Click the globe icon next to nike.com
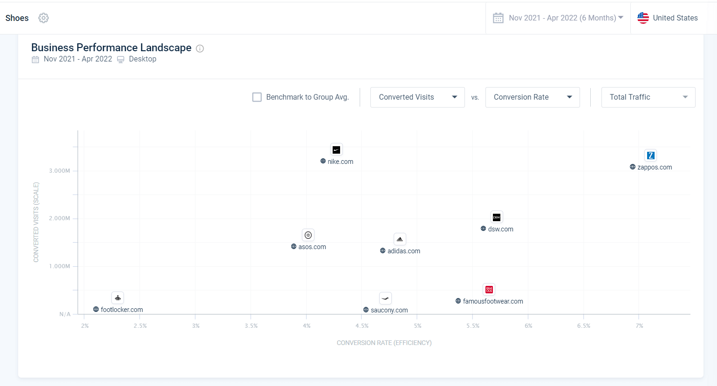This screenshot has width=717, height=386. (x=323, y=161)
